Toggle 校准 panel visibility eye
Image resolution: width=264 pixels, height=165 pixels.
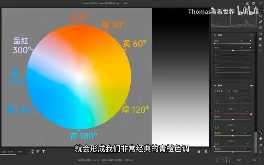click(x=251, y=86)
